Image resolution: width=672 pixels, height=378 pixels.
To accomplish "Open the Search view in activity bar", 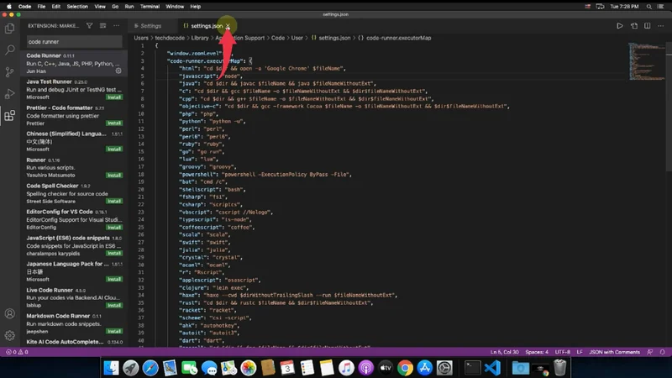I will (10, 50).
